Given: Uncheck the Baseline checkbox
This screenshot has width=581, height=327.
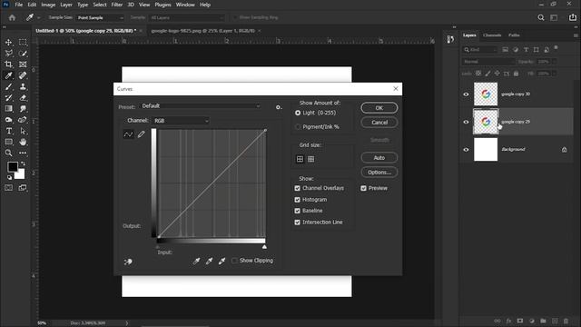Looking at the screenshot, I should click(297, 211).
